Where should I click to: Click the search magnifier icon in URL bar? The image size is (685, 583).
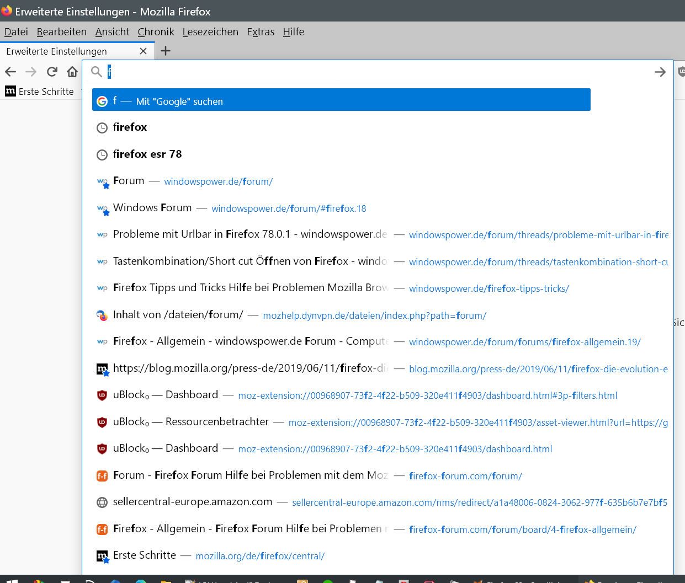click(x=97, y=72)
